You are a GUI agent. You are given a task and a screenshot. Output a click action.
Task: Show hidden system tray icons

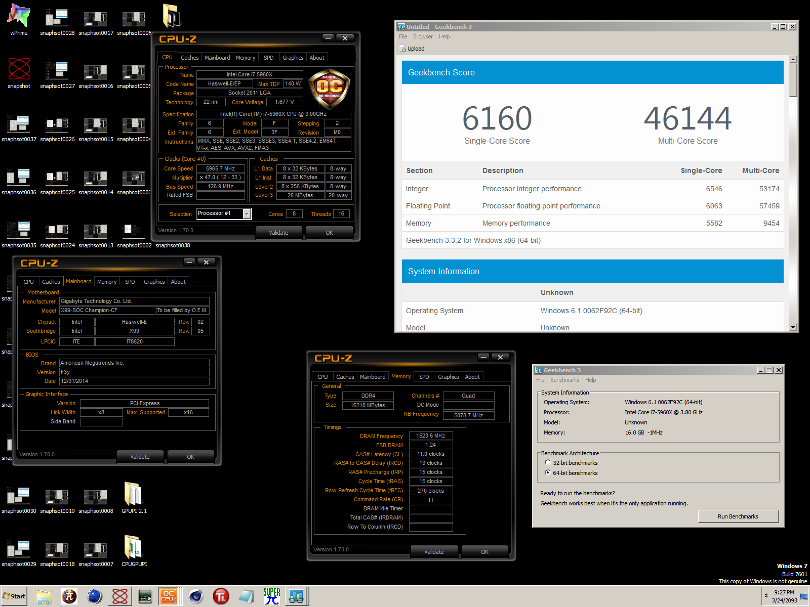pos(766,595)
